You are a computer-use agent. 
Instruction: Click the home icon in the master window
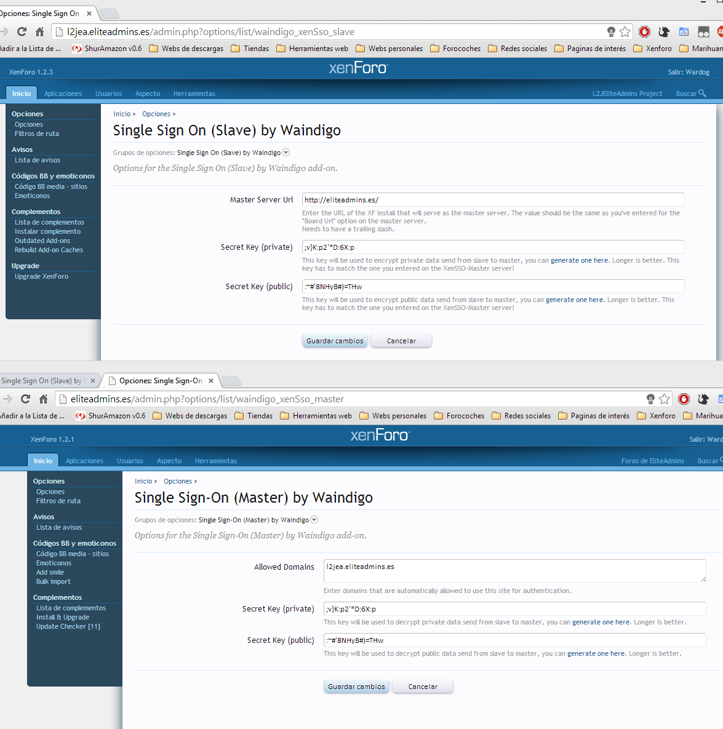(x=43, y=399)
